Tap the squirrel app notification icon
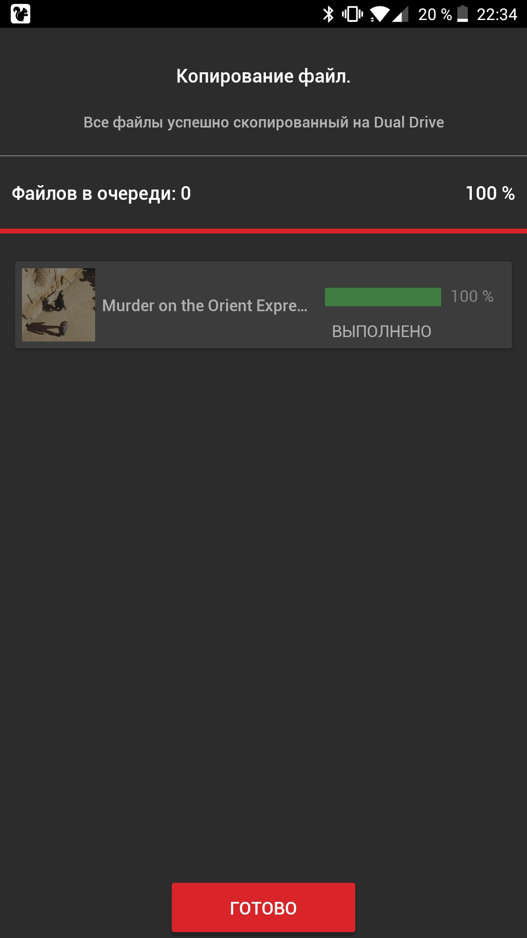Viewport: 527px width, 938px height. point(20,14)
